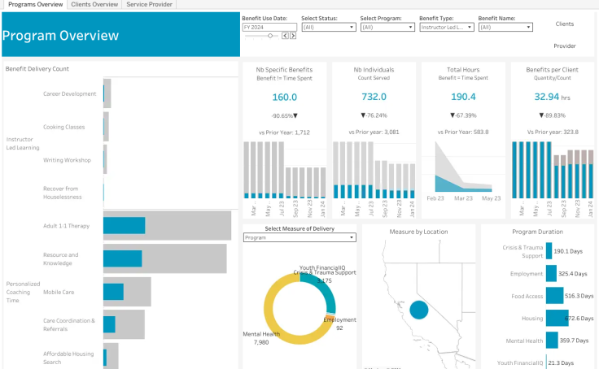Click the Program Duration title
The image size is (599, 369).
tap(537, 232)
